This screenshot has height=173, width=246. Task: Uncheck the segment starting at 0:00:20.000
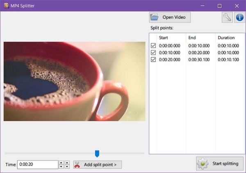coord(153,59)
